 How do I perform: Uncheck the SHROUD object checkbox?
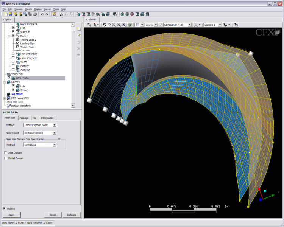click(x=13, y=32)
